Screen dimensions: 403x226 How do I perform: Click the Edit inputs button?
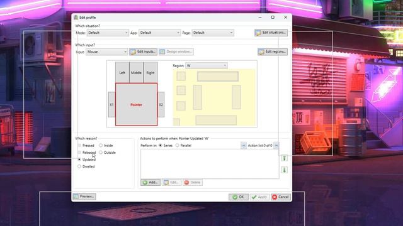coord(143,51)
